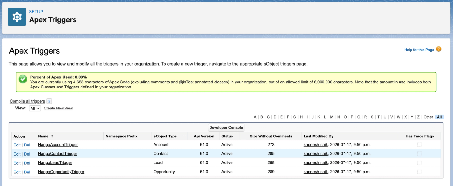Image resolution: width=453 pixels, height=186 pixels.
Task: Click the sort arrow next to Name
Action: pyautogui.click(x=52, y=136)
